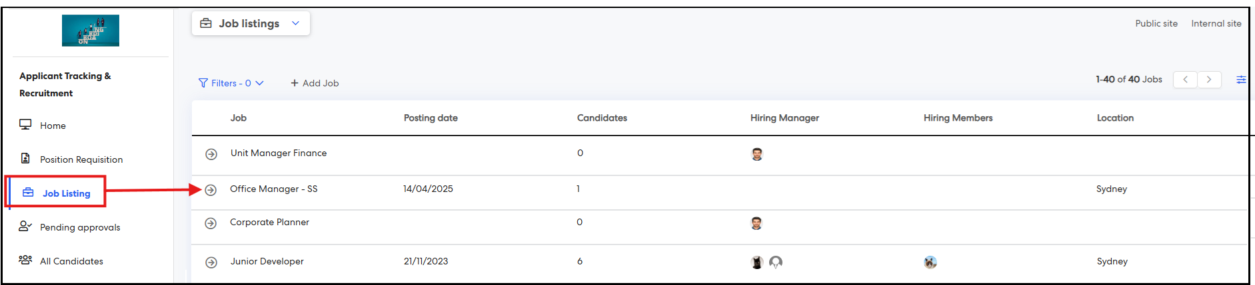Open arrow icon for Office Manager - SS

point(211,190)
